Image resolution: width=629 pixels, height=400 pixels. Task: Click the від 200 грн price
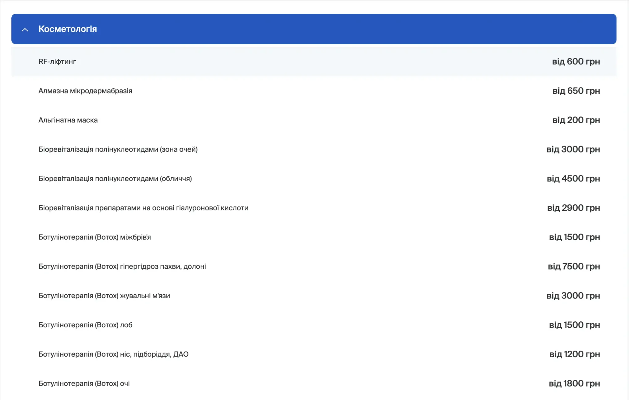click(x=576, y=120)
